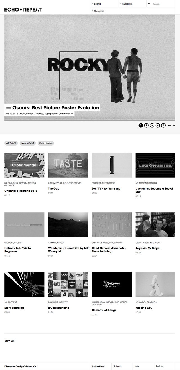Expand the Submit menu at top

tap(97, 4)
